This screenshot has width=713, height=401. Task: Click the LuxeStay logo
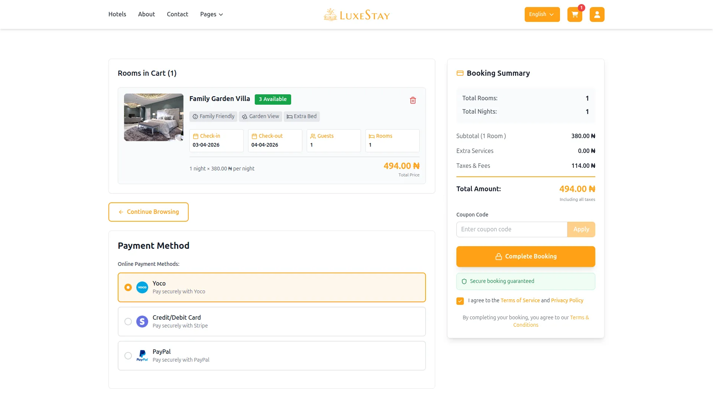coord(356,15)
